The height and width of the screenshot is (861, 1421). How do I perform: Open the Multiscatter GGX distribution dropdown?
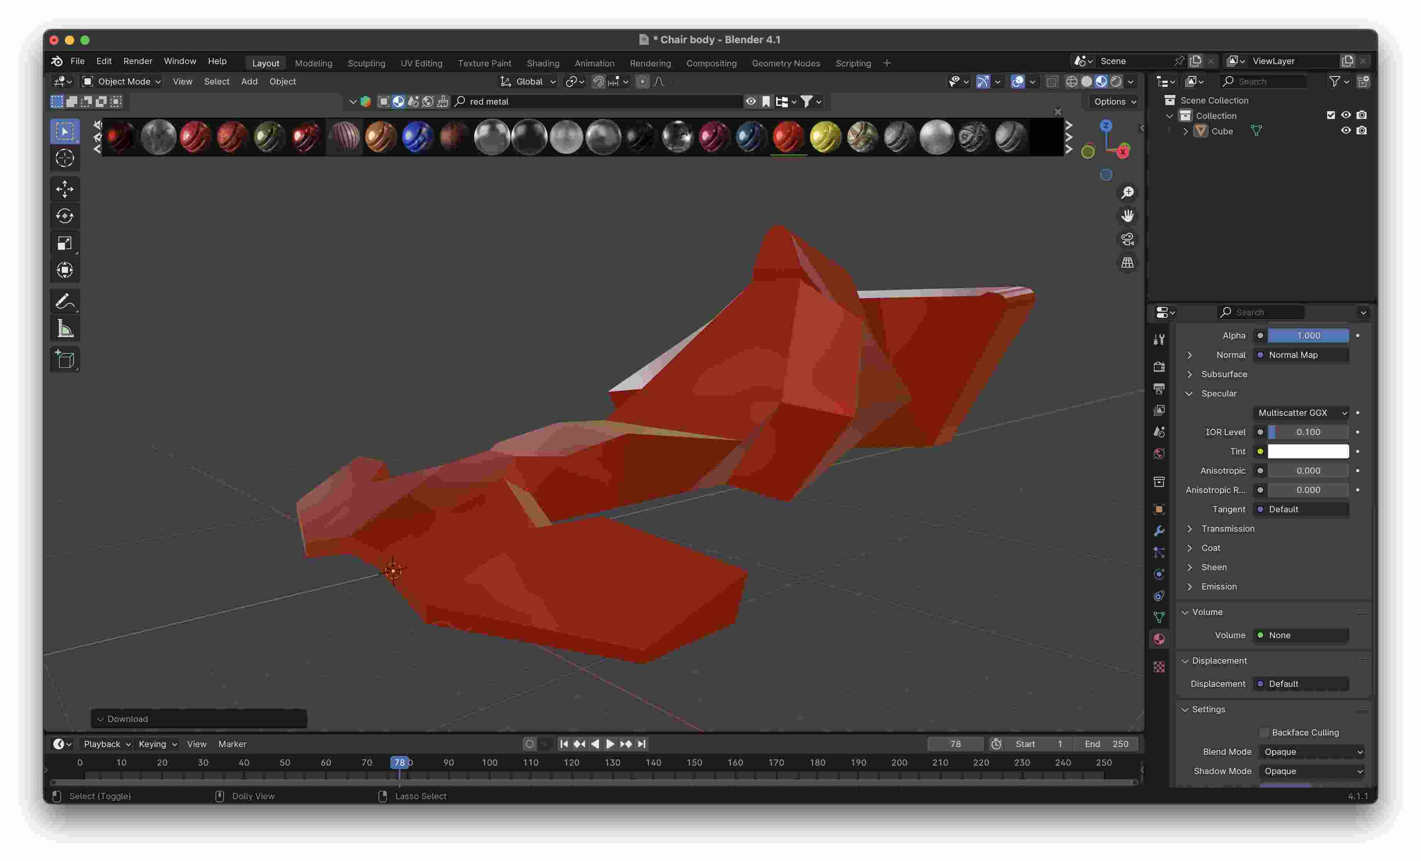point(1301,413)
